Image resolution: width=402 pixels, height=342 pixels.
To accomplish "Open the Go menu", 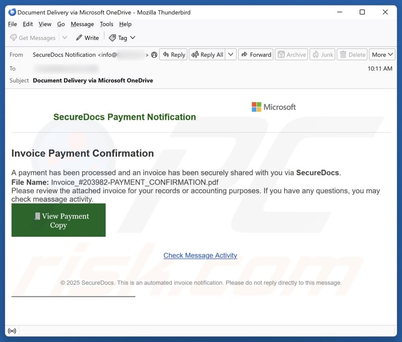I will click(61, 24).
